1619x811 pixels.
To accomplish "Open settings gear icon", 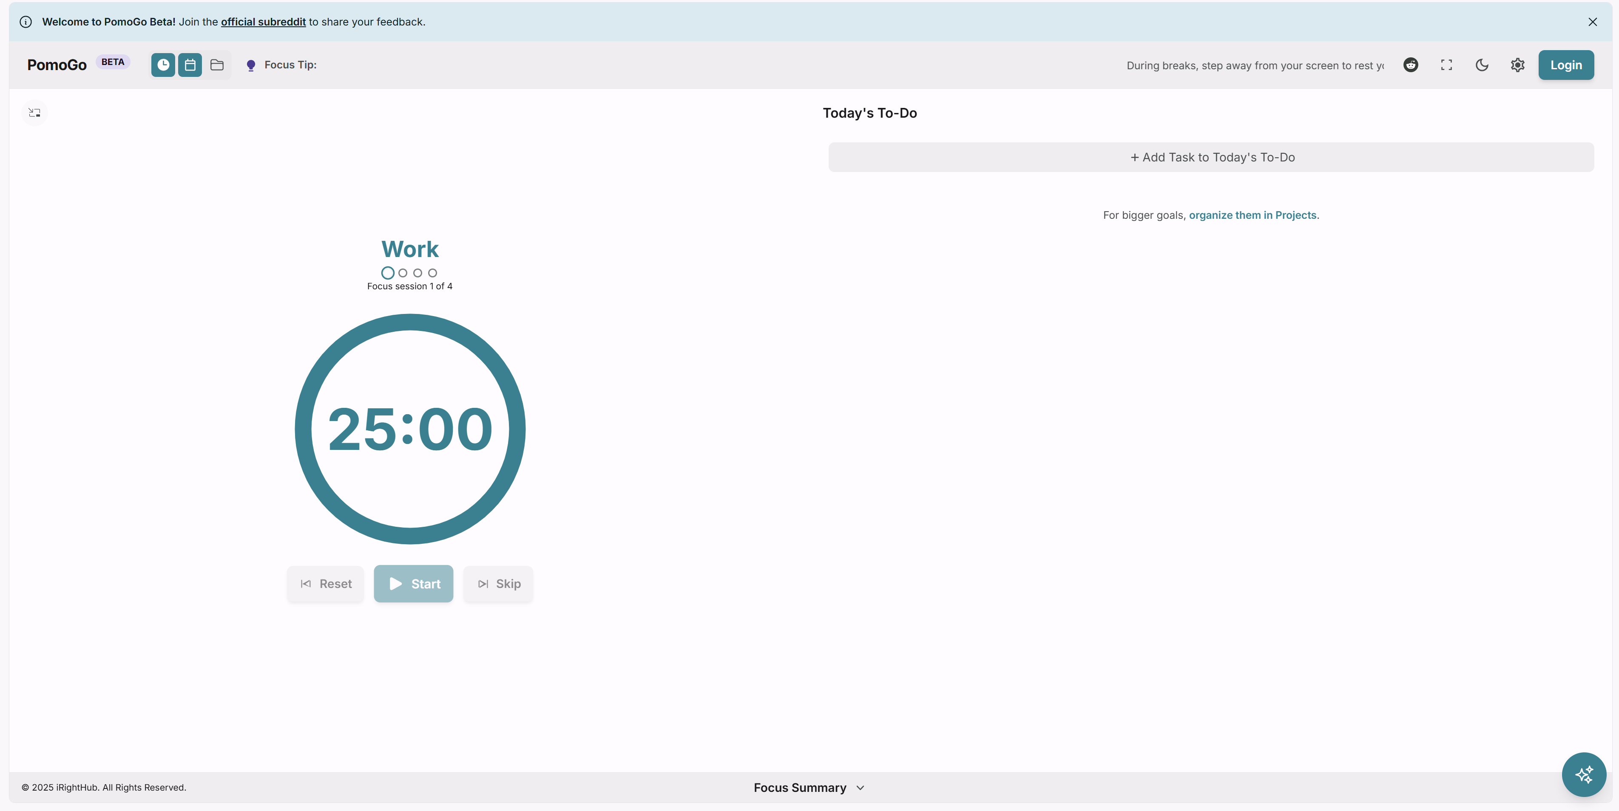I will point(1517,65).
